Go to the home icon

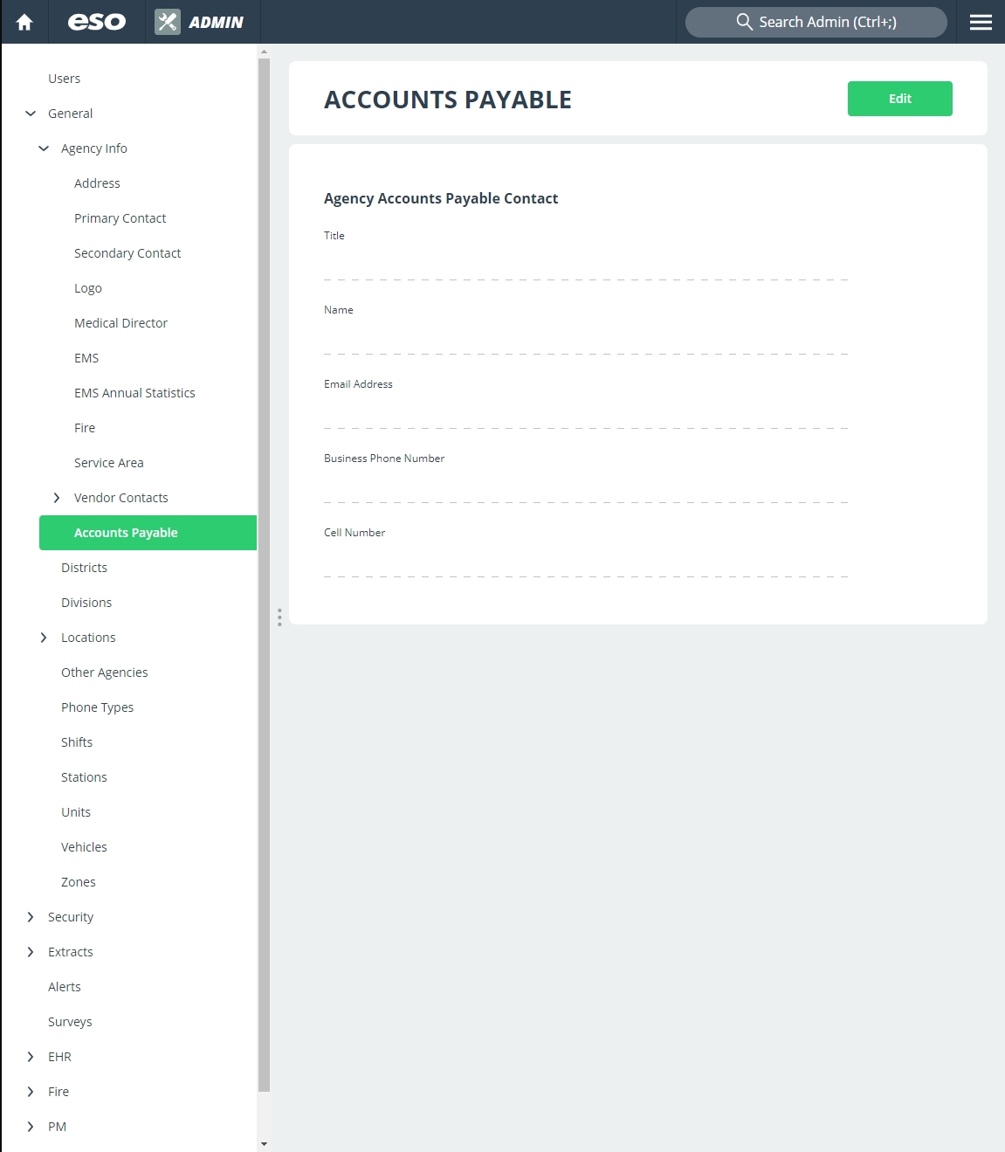[x=24, y=22]
